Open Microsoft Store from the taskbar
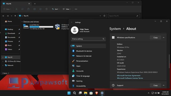The height and width of the screenshot is (96, 171). click(x=91, y=93)
